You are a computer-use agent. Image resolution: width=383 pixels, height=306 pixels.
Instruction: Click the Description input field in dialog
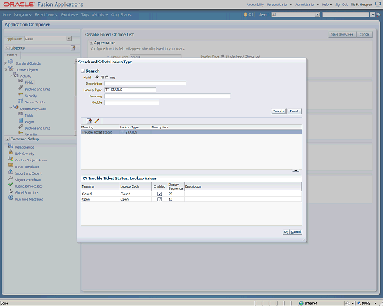(x=145, y=84)
